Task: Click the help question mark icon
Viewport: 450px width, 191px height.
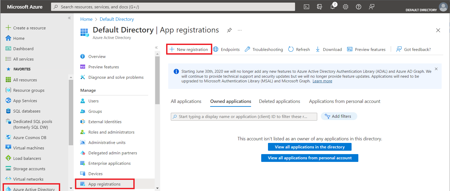Action: [359, 7]
